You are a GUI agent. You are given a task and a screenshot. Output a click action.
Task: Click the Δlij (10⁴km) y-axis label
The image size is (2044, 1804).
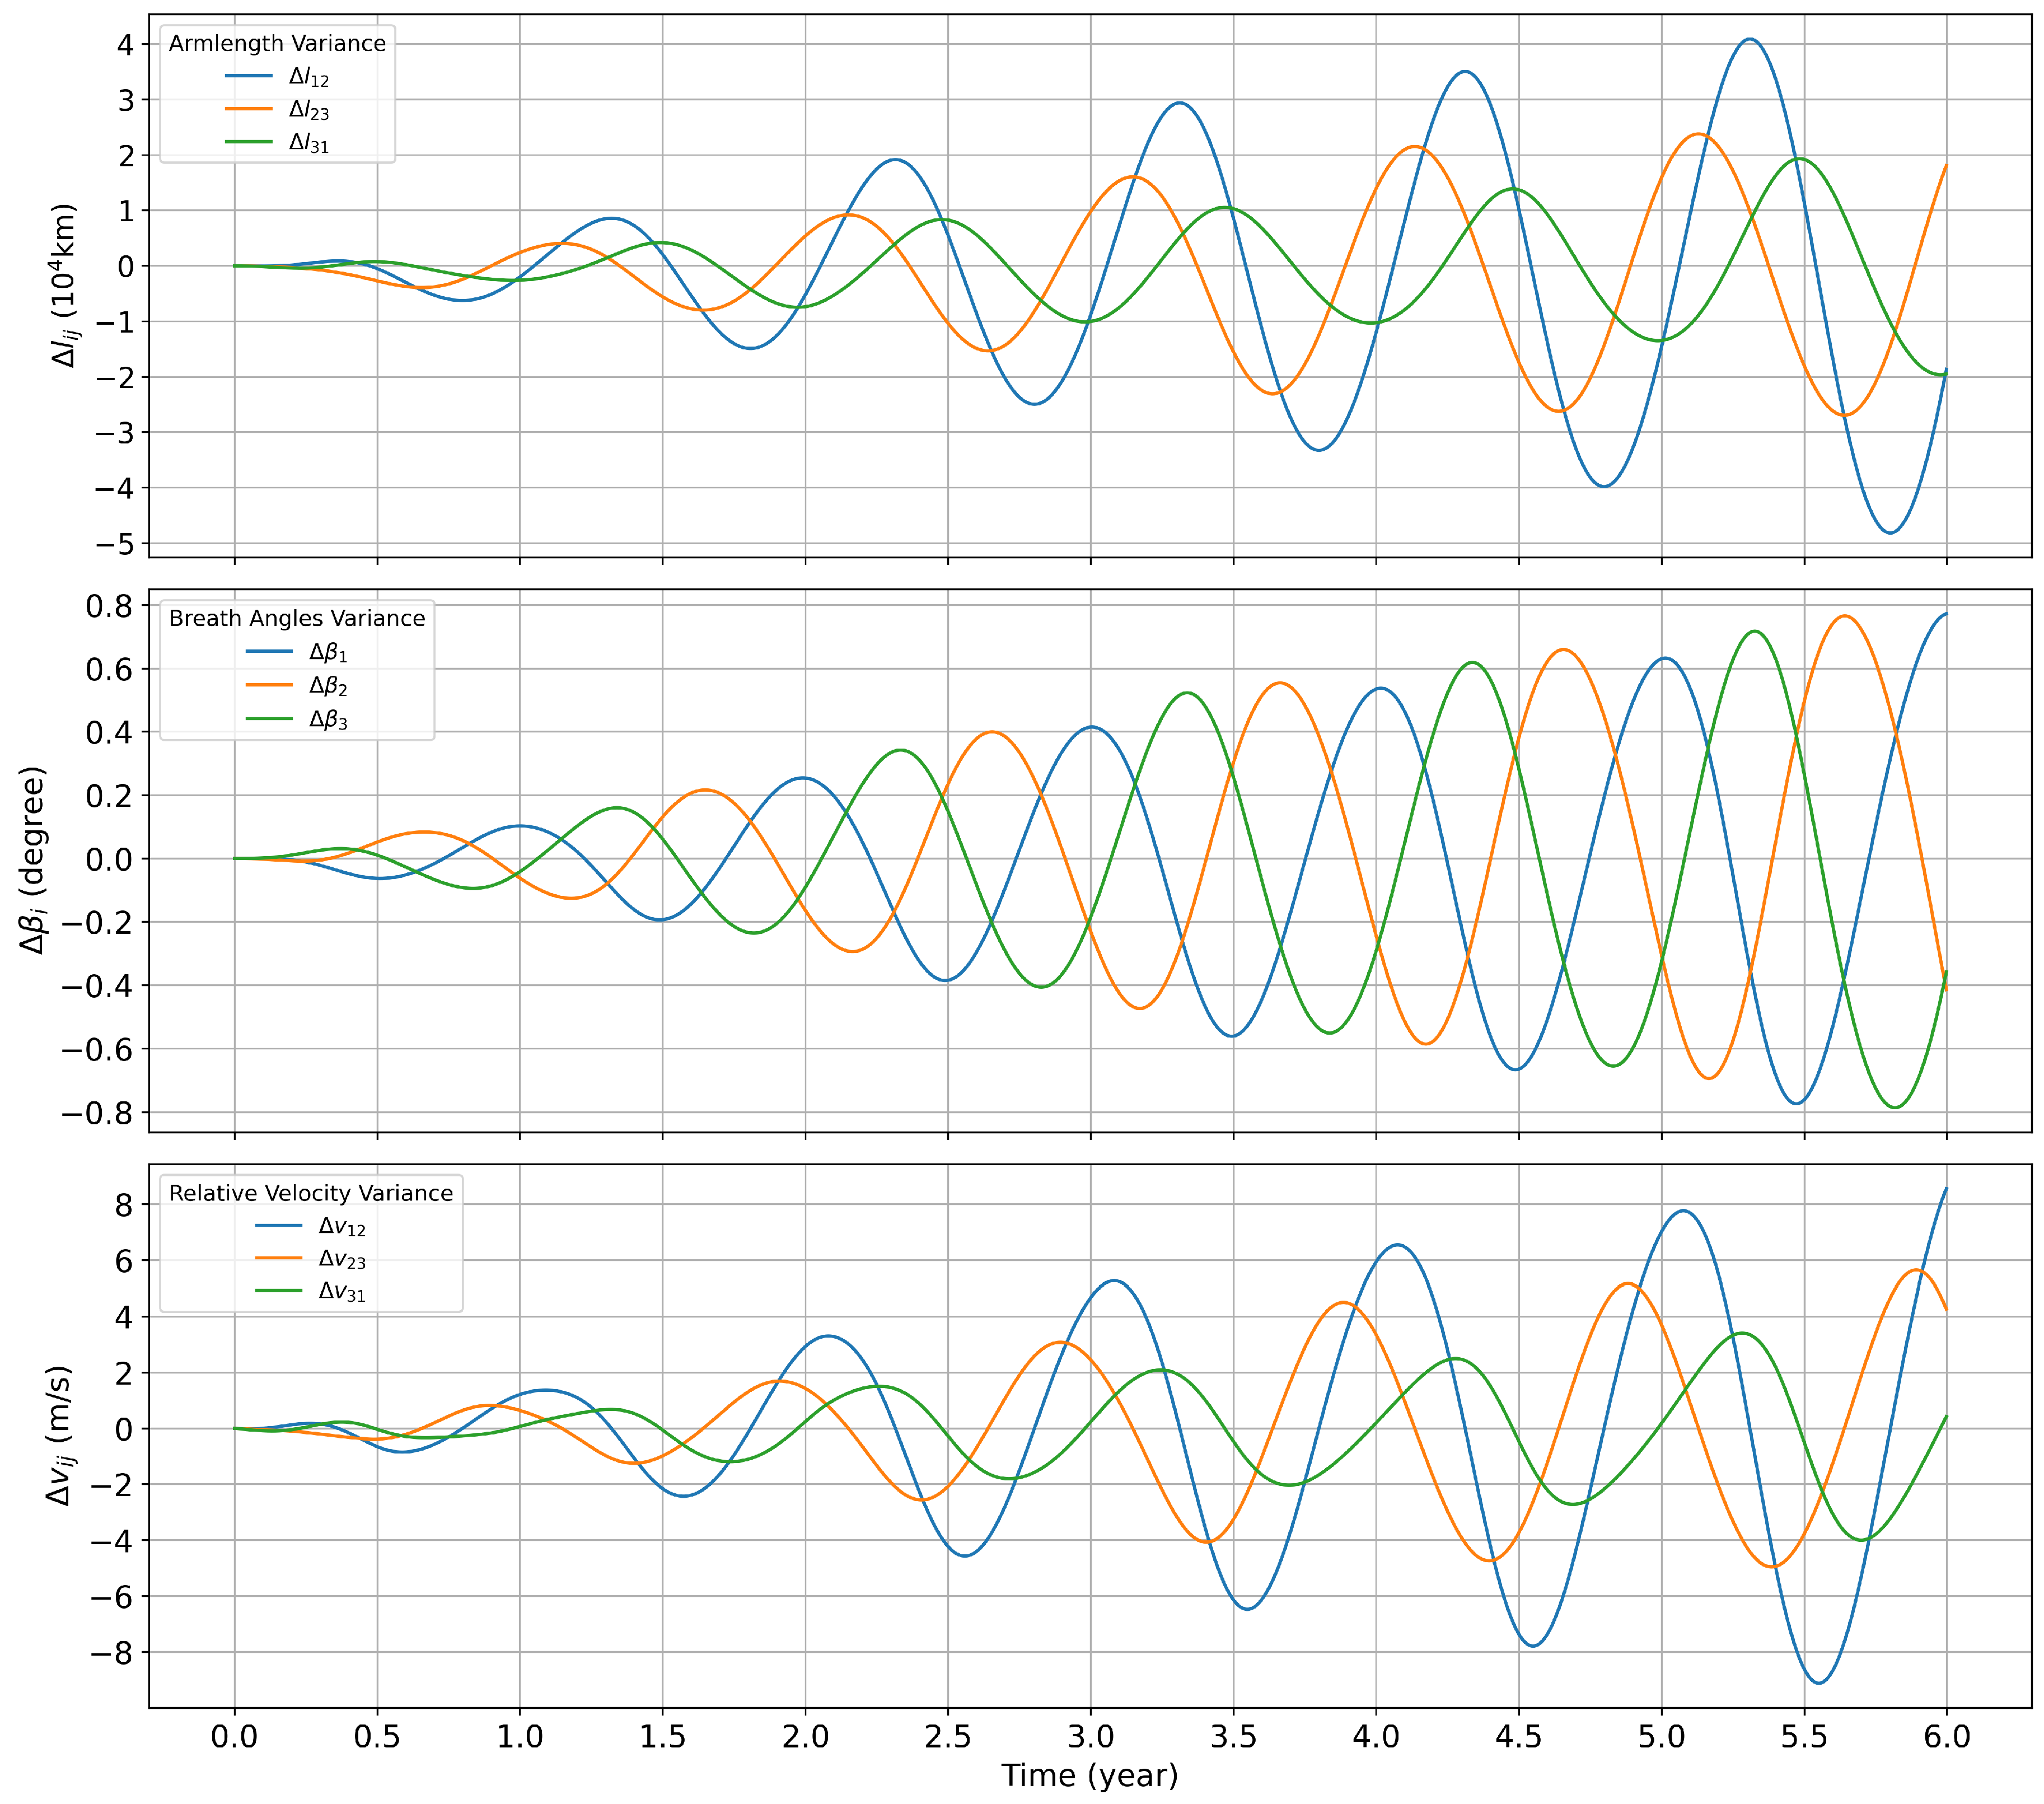64,286
